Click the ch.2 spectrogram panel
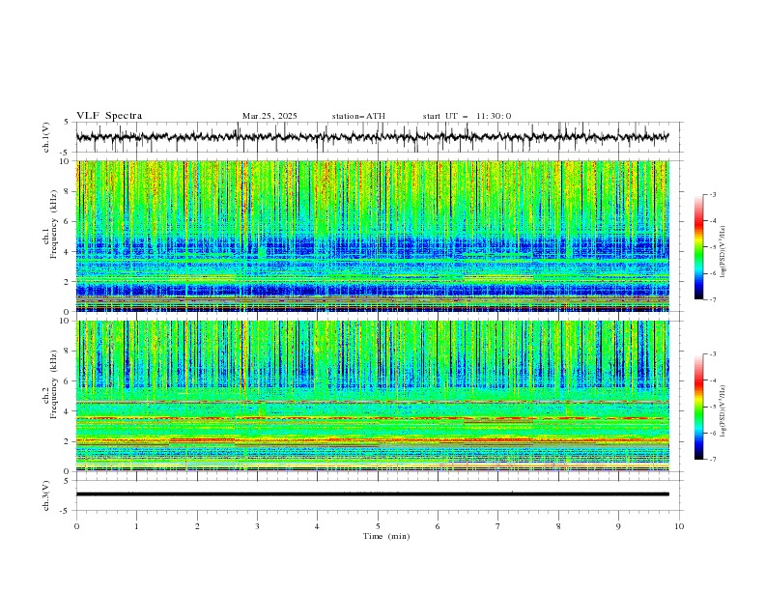This screenshot has height=591, width=765. pos(373,396)
